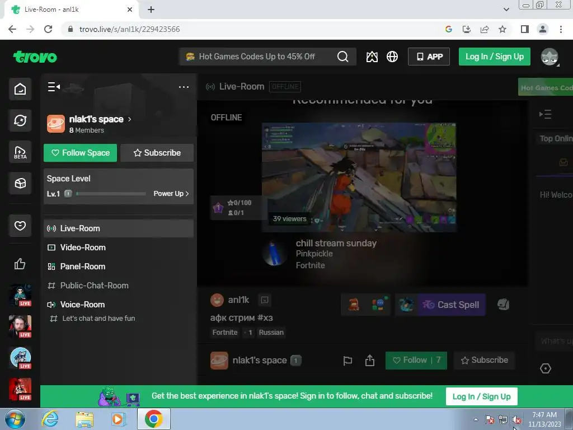Select the Voice-Room channel
This screenshot has height=430, width=573.
(119, 305)
